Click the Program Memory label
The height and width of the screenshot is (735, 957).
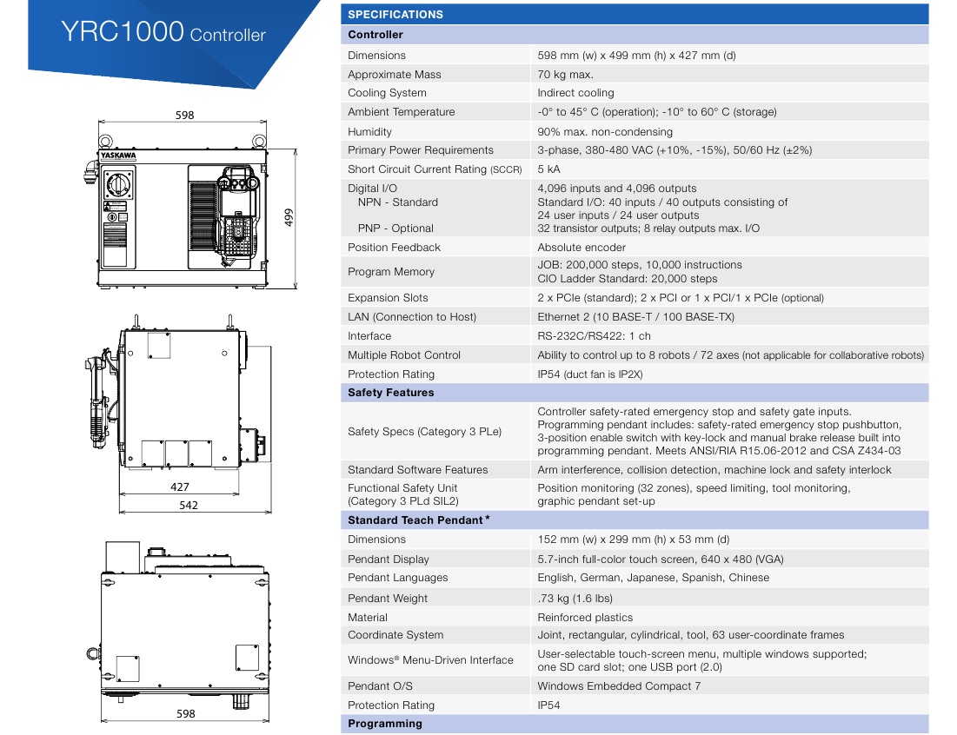coord(390,271)
